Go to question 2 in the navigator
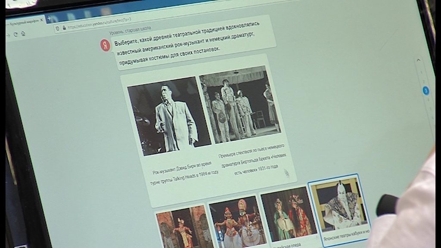 [424, 81]
